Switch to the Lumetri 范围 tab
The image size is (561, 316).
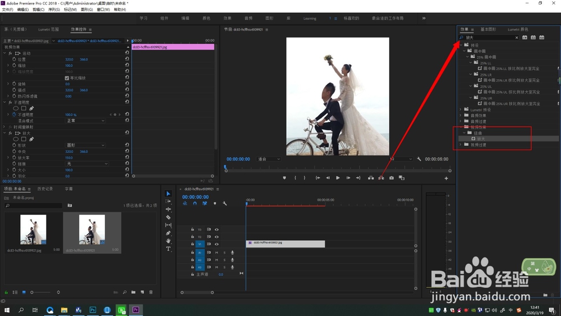point(49,29)
